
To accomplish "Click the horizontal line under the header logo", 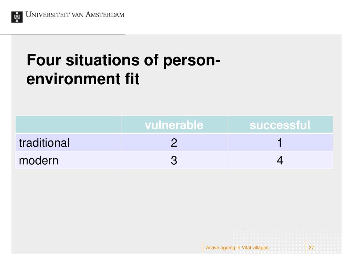I will (x=63, y=34).
